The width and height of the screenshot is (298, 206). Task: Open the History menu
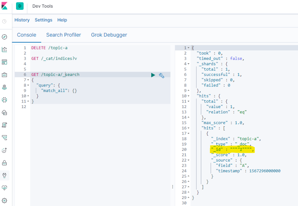pyautogui.click(x=22, y=20)
